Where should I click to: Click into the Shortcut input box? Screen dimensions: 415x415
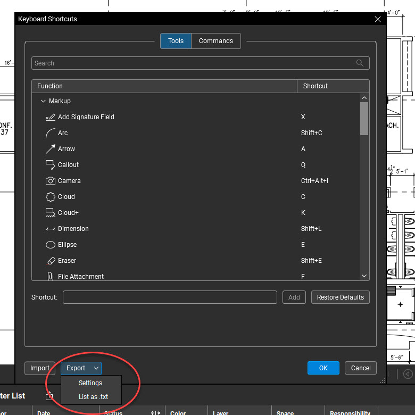point(170,297)
